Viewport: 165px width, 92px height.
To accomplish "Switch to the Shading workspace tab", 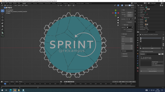I will click(x=54, y=3).
